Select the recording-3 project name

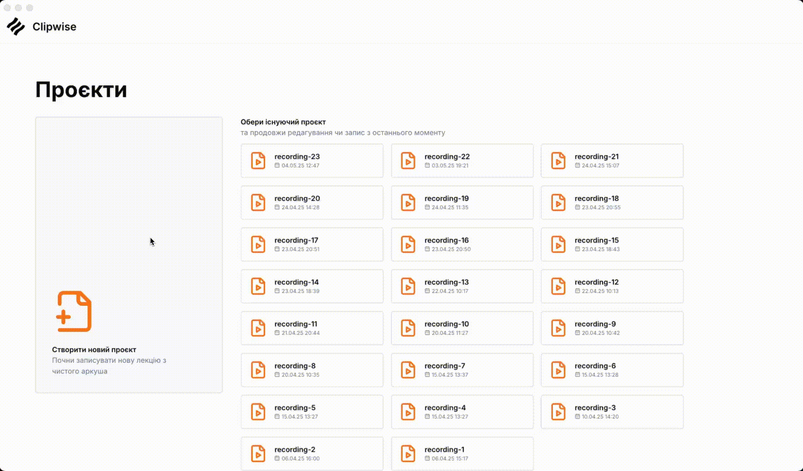pos(595,408)
